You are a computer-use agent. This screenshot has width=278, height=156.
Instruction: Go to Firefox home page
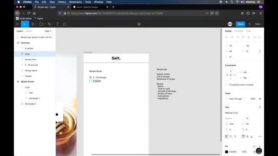click(x=34, y=13)
